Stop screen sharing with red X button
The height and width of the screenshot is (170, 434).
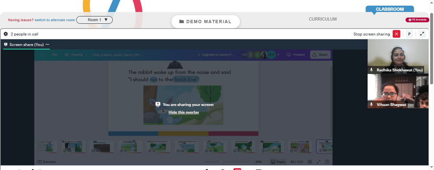(x=396, y=34)
